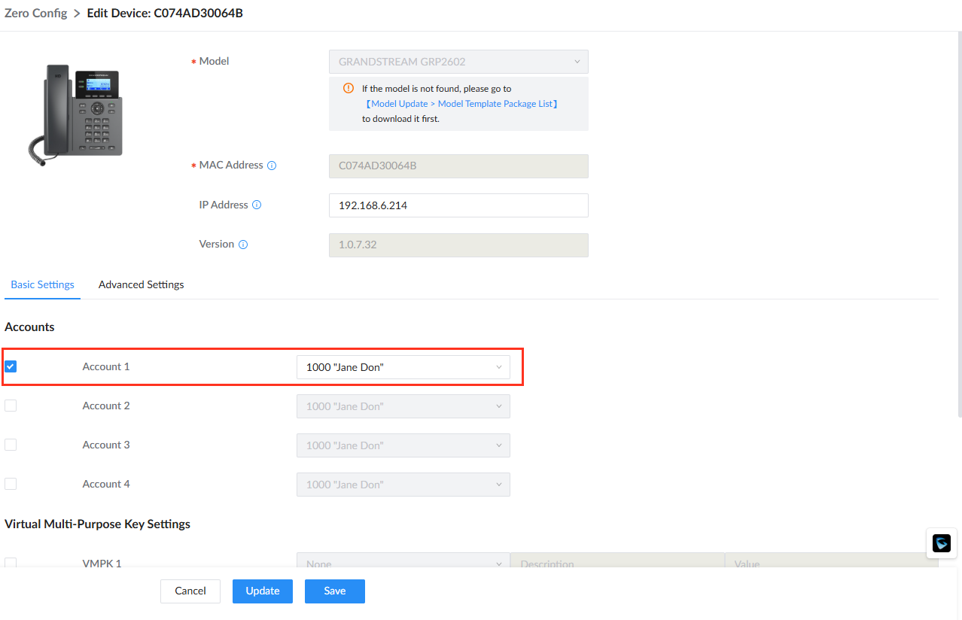Image resolution: width=962 pixels, height=620 pixels.
Task: Click the orange warning icon in the model notice
Action: (x=348, y=88)
